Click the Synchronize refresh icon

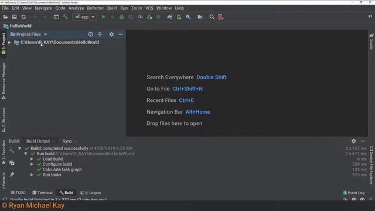(x=23, y=17)
